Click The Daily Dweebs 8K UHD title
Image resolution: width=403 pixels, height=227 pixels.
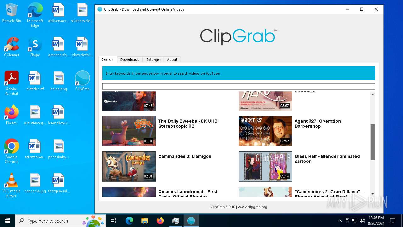tap(188, 124)
